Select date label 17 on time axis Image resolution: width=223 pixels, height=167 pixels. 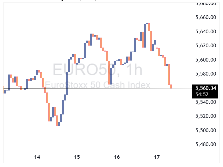[x=157, y=157]
